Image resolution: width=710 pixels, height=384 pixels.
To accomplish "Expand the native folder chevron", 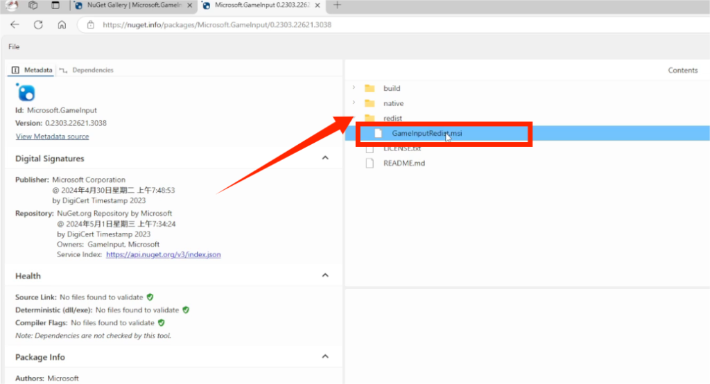I will point(354,103).
